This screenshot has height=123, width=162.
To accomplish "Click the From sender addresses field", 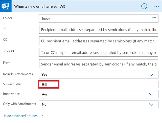I will coord(99,64).
